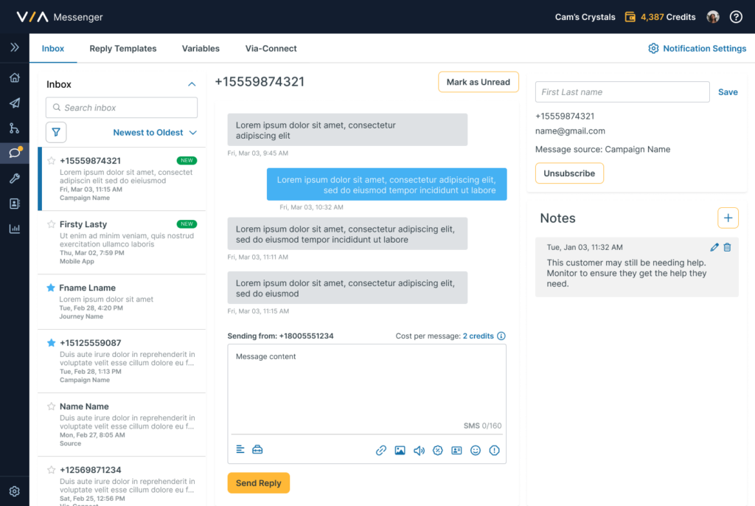755x506 pixels.
Task: Click the insert link icon in message toolbar
Action: point(381,450)
